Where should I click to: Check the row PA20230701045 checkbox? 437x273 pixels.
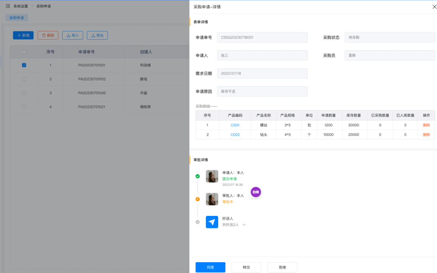pos(24,93)
